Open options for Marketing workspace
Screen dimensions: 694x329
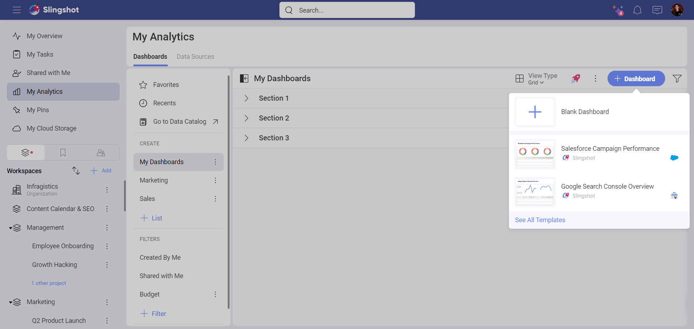click(x=107, y=302)
